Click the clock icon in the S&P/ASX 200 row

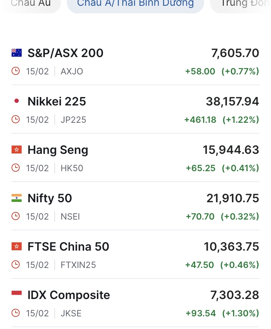pos(16,71)
